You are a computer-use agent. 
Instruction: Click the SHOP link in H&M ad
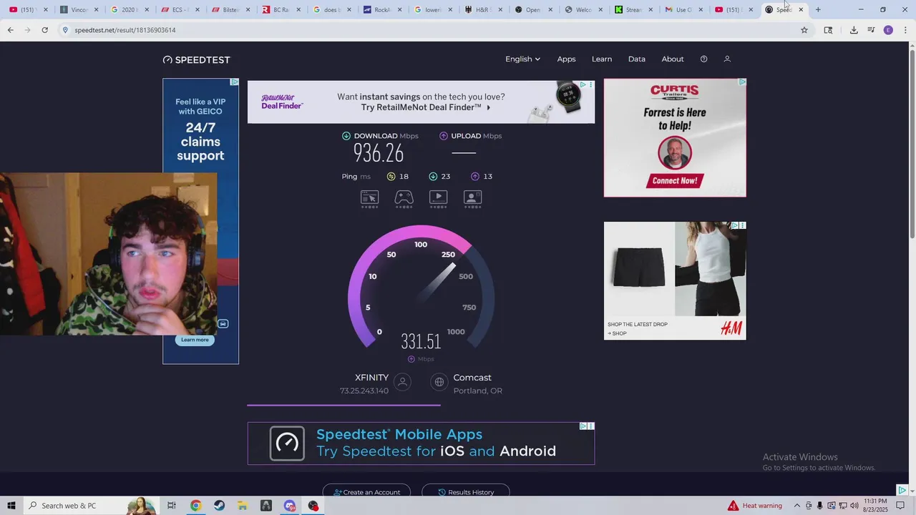tap(617, 333)
